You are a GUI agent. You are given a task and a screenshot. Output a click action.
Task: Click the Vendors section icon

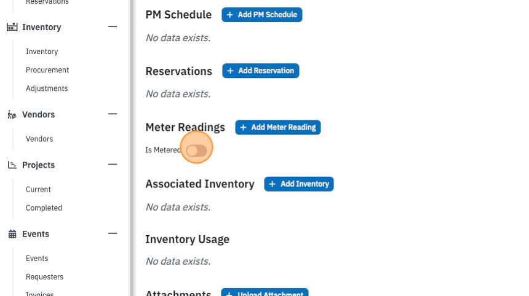12,115
